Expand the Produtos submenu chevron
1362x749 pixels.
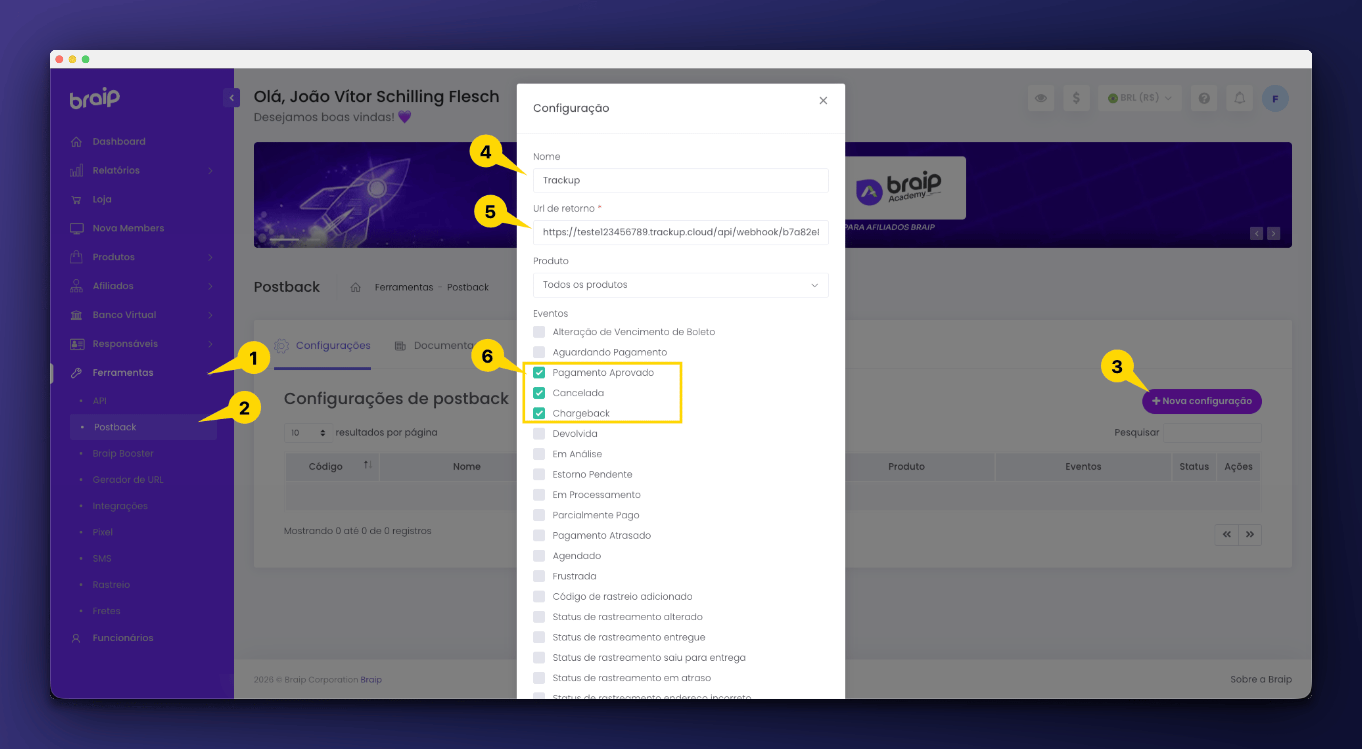(210, 257)
